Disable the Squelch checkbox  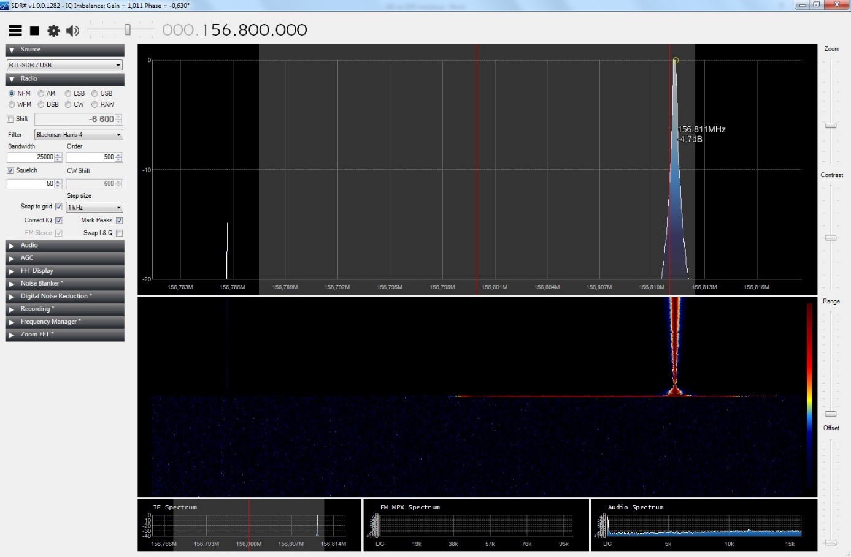10,171
